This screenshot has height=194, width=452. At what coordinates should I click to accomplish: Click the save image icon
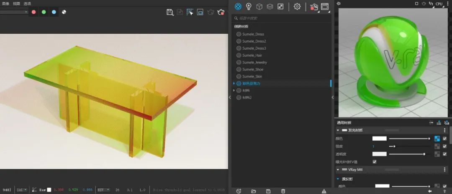(x=170, y=12)
